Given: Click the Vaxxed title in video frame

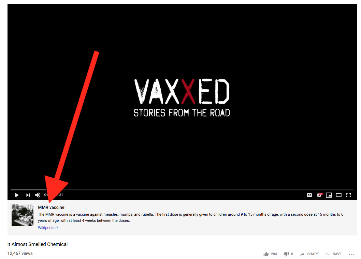Looking at the screenshot, I should pyautogui.click(x=182, y=92).
